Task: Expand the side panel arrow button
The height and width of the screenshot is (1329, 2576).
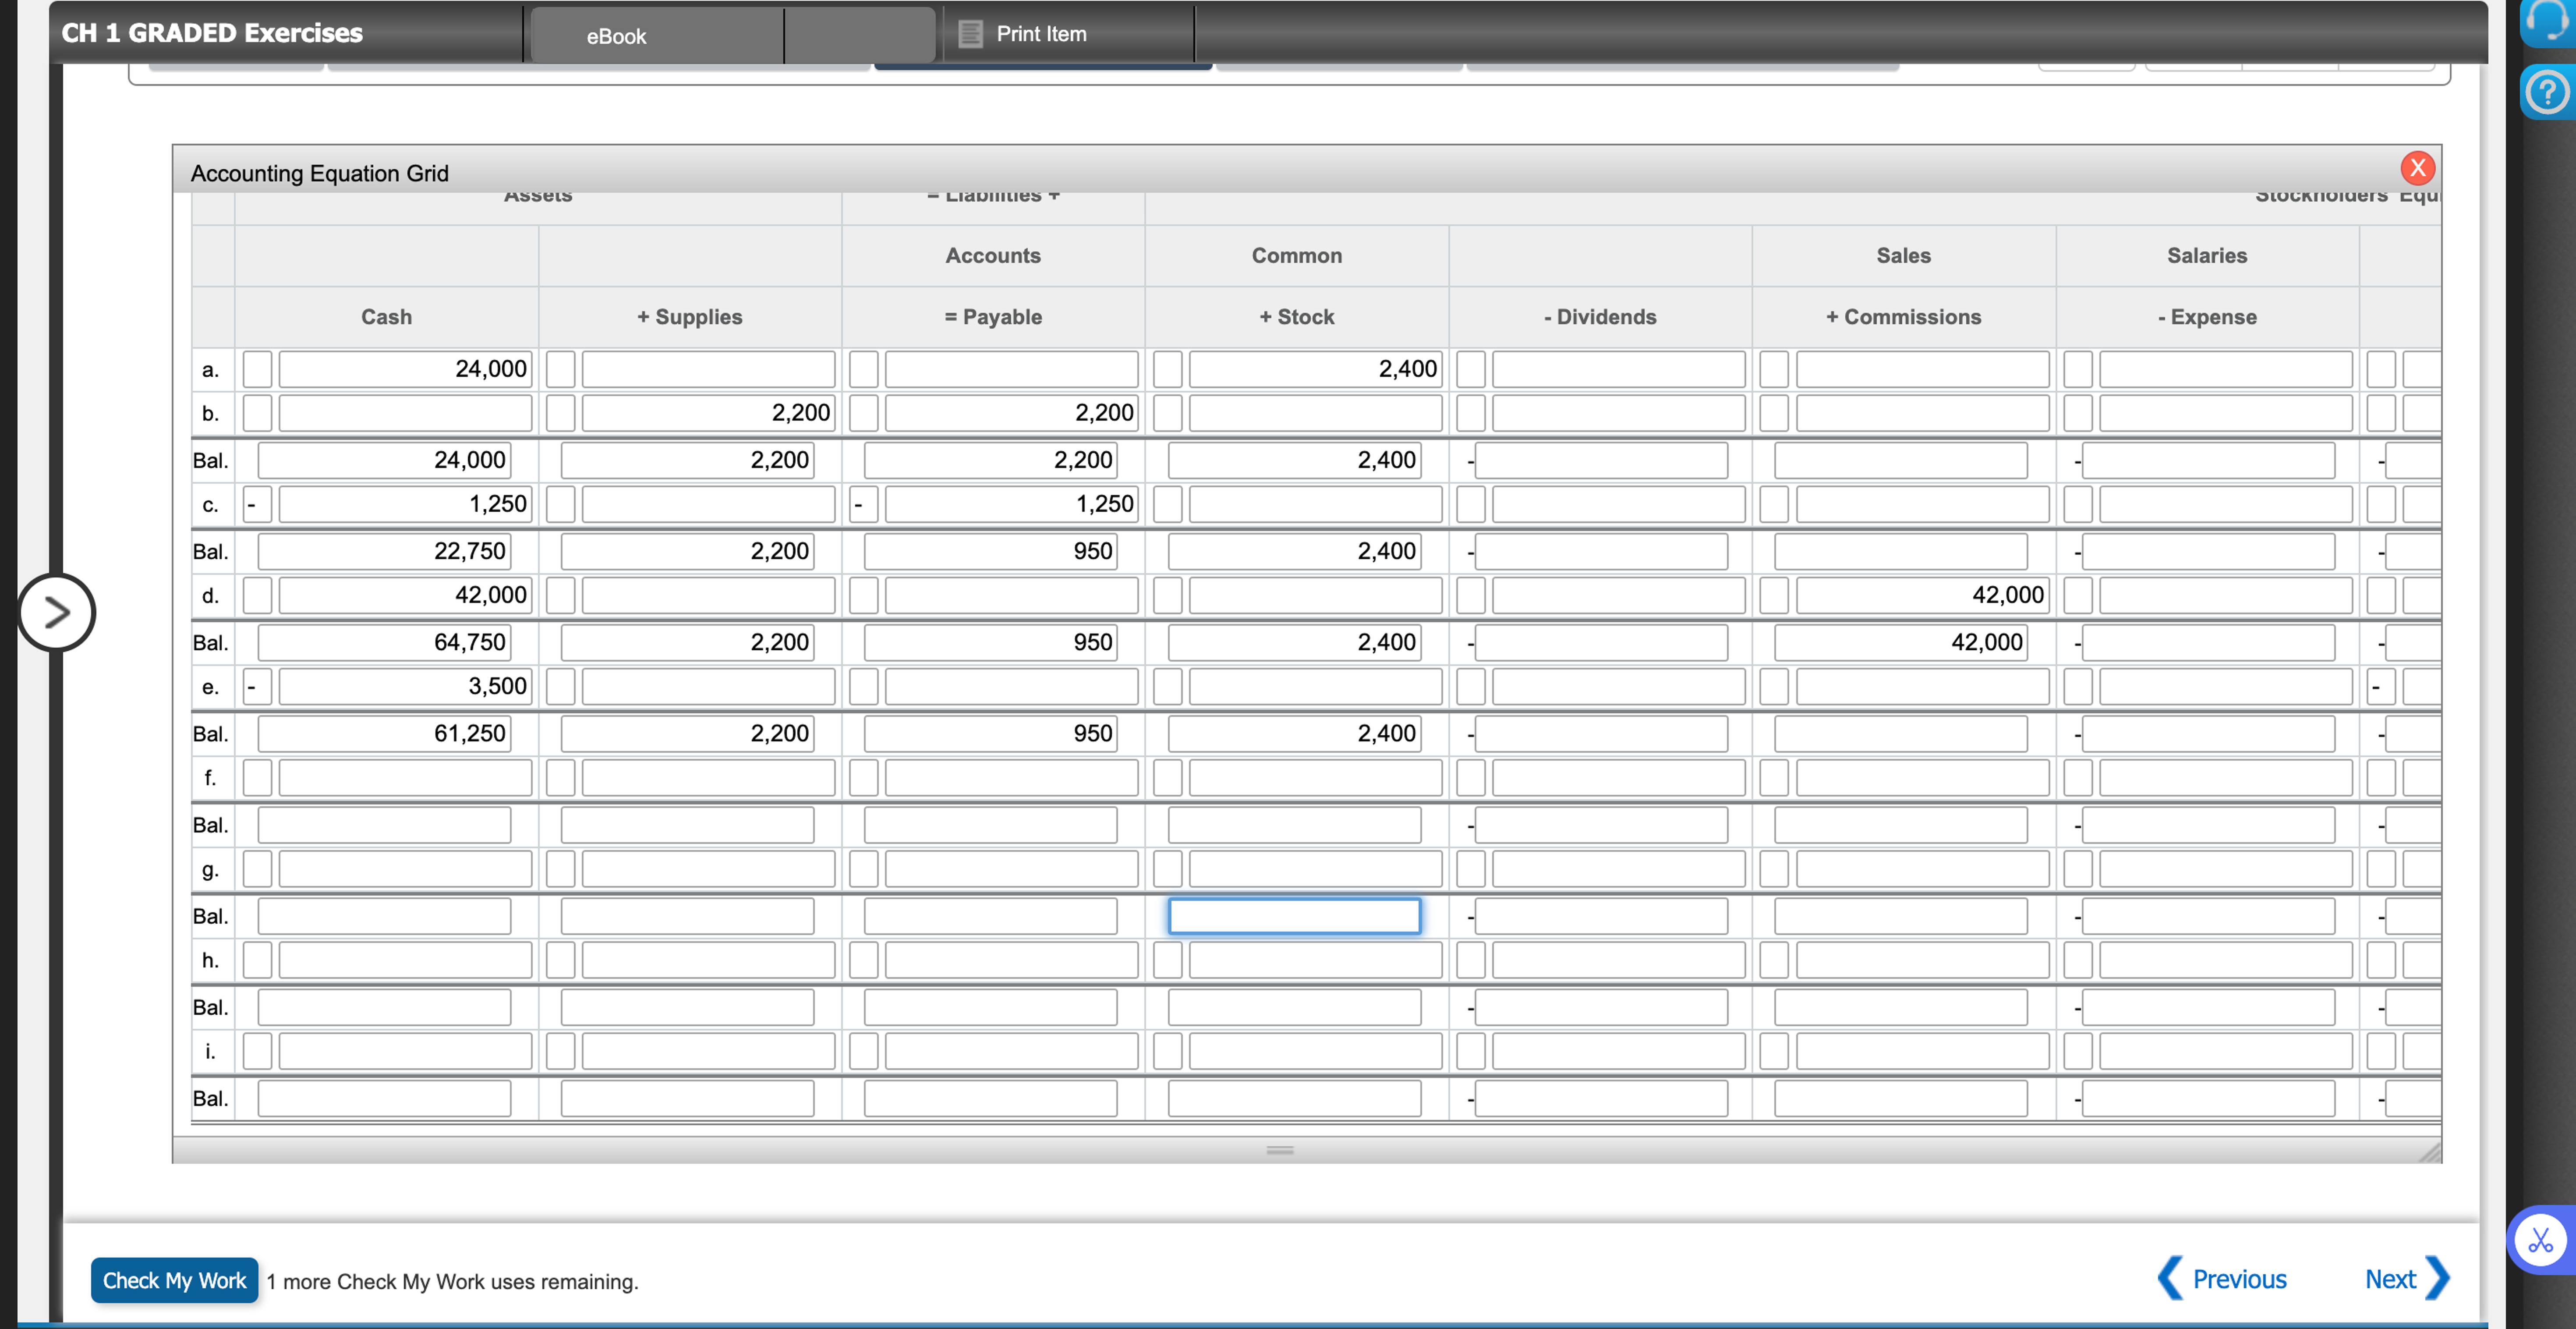Action: click(57, 612)
